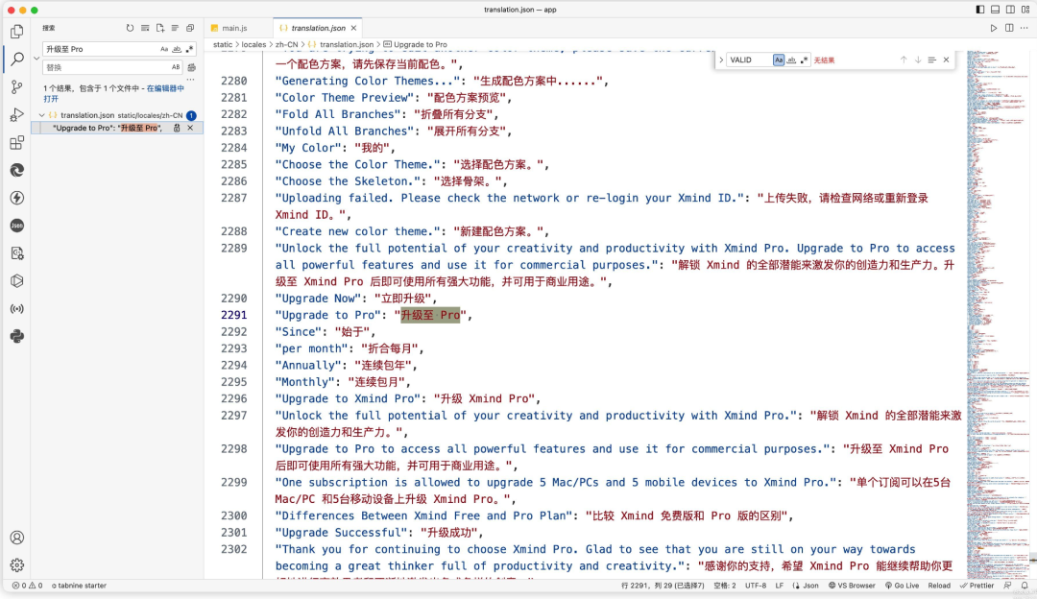Open the Accounts icon
The height and width of the screenshot is (599, 1037).
[x=17, y=538]
